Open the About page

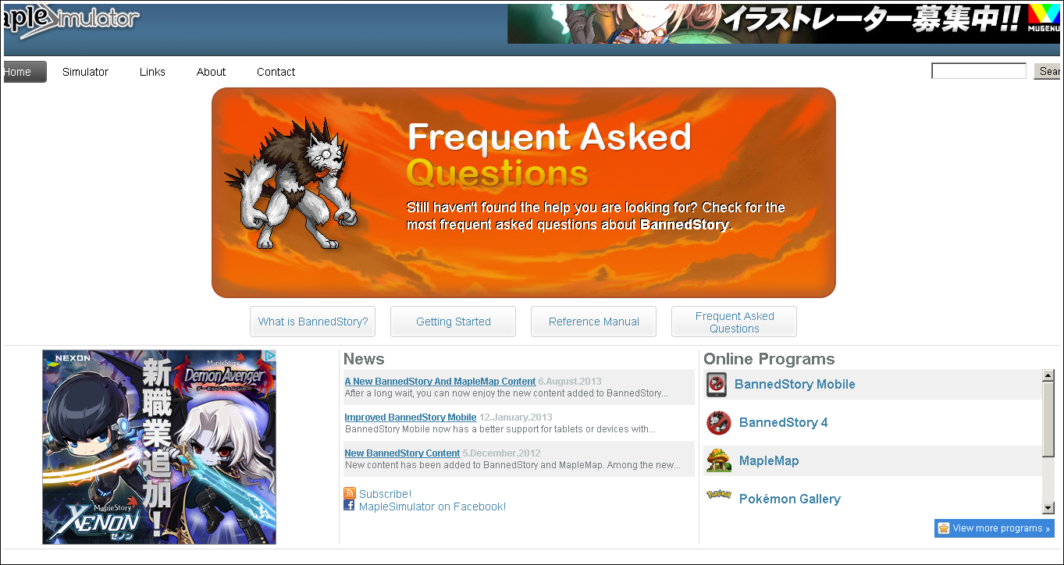(x=211, y=72)
